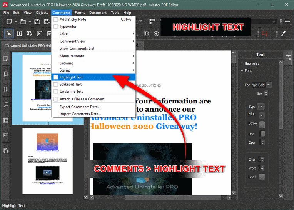The width and height of the screenshot is (294, 210).
Task: Click the Open folder toolbar icon
Action: click(x=23, y=22)
